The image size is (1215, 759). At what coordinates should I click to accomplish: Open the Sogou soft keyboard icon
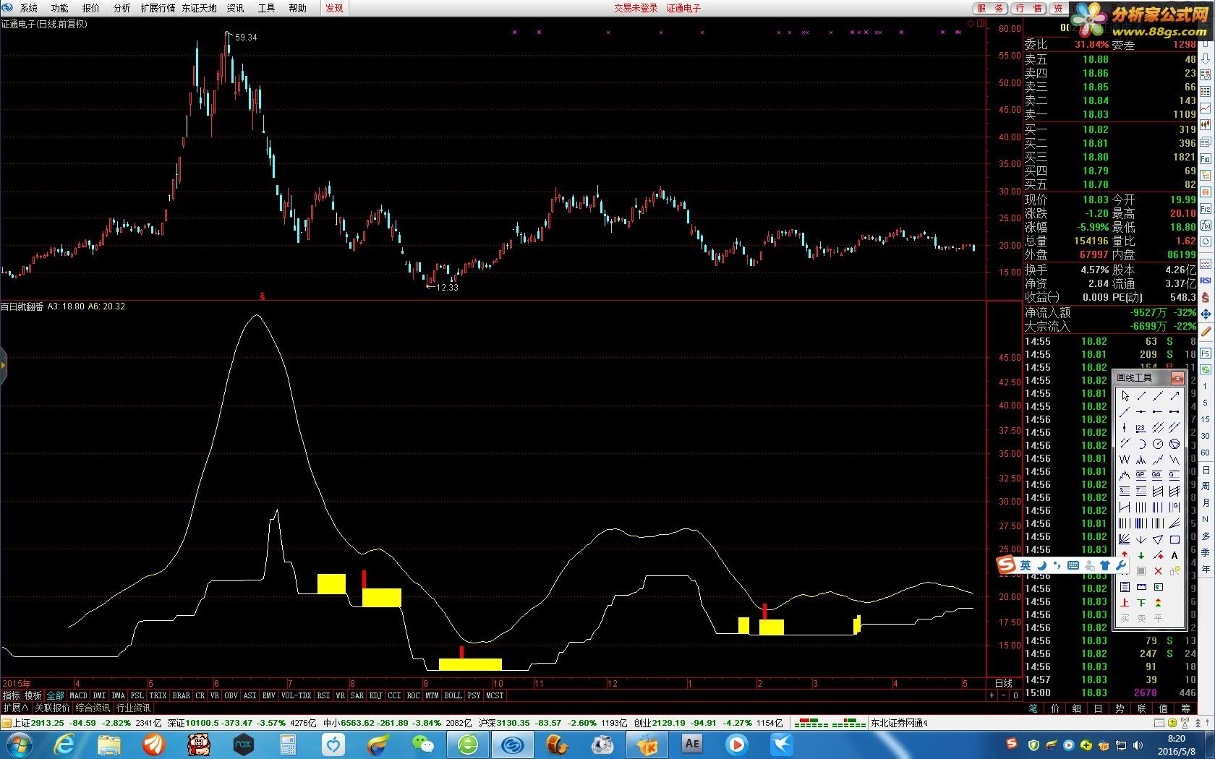[1073, 565]
